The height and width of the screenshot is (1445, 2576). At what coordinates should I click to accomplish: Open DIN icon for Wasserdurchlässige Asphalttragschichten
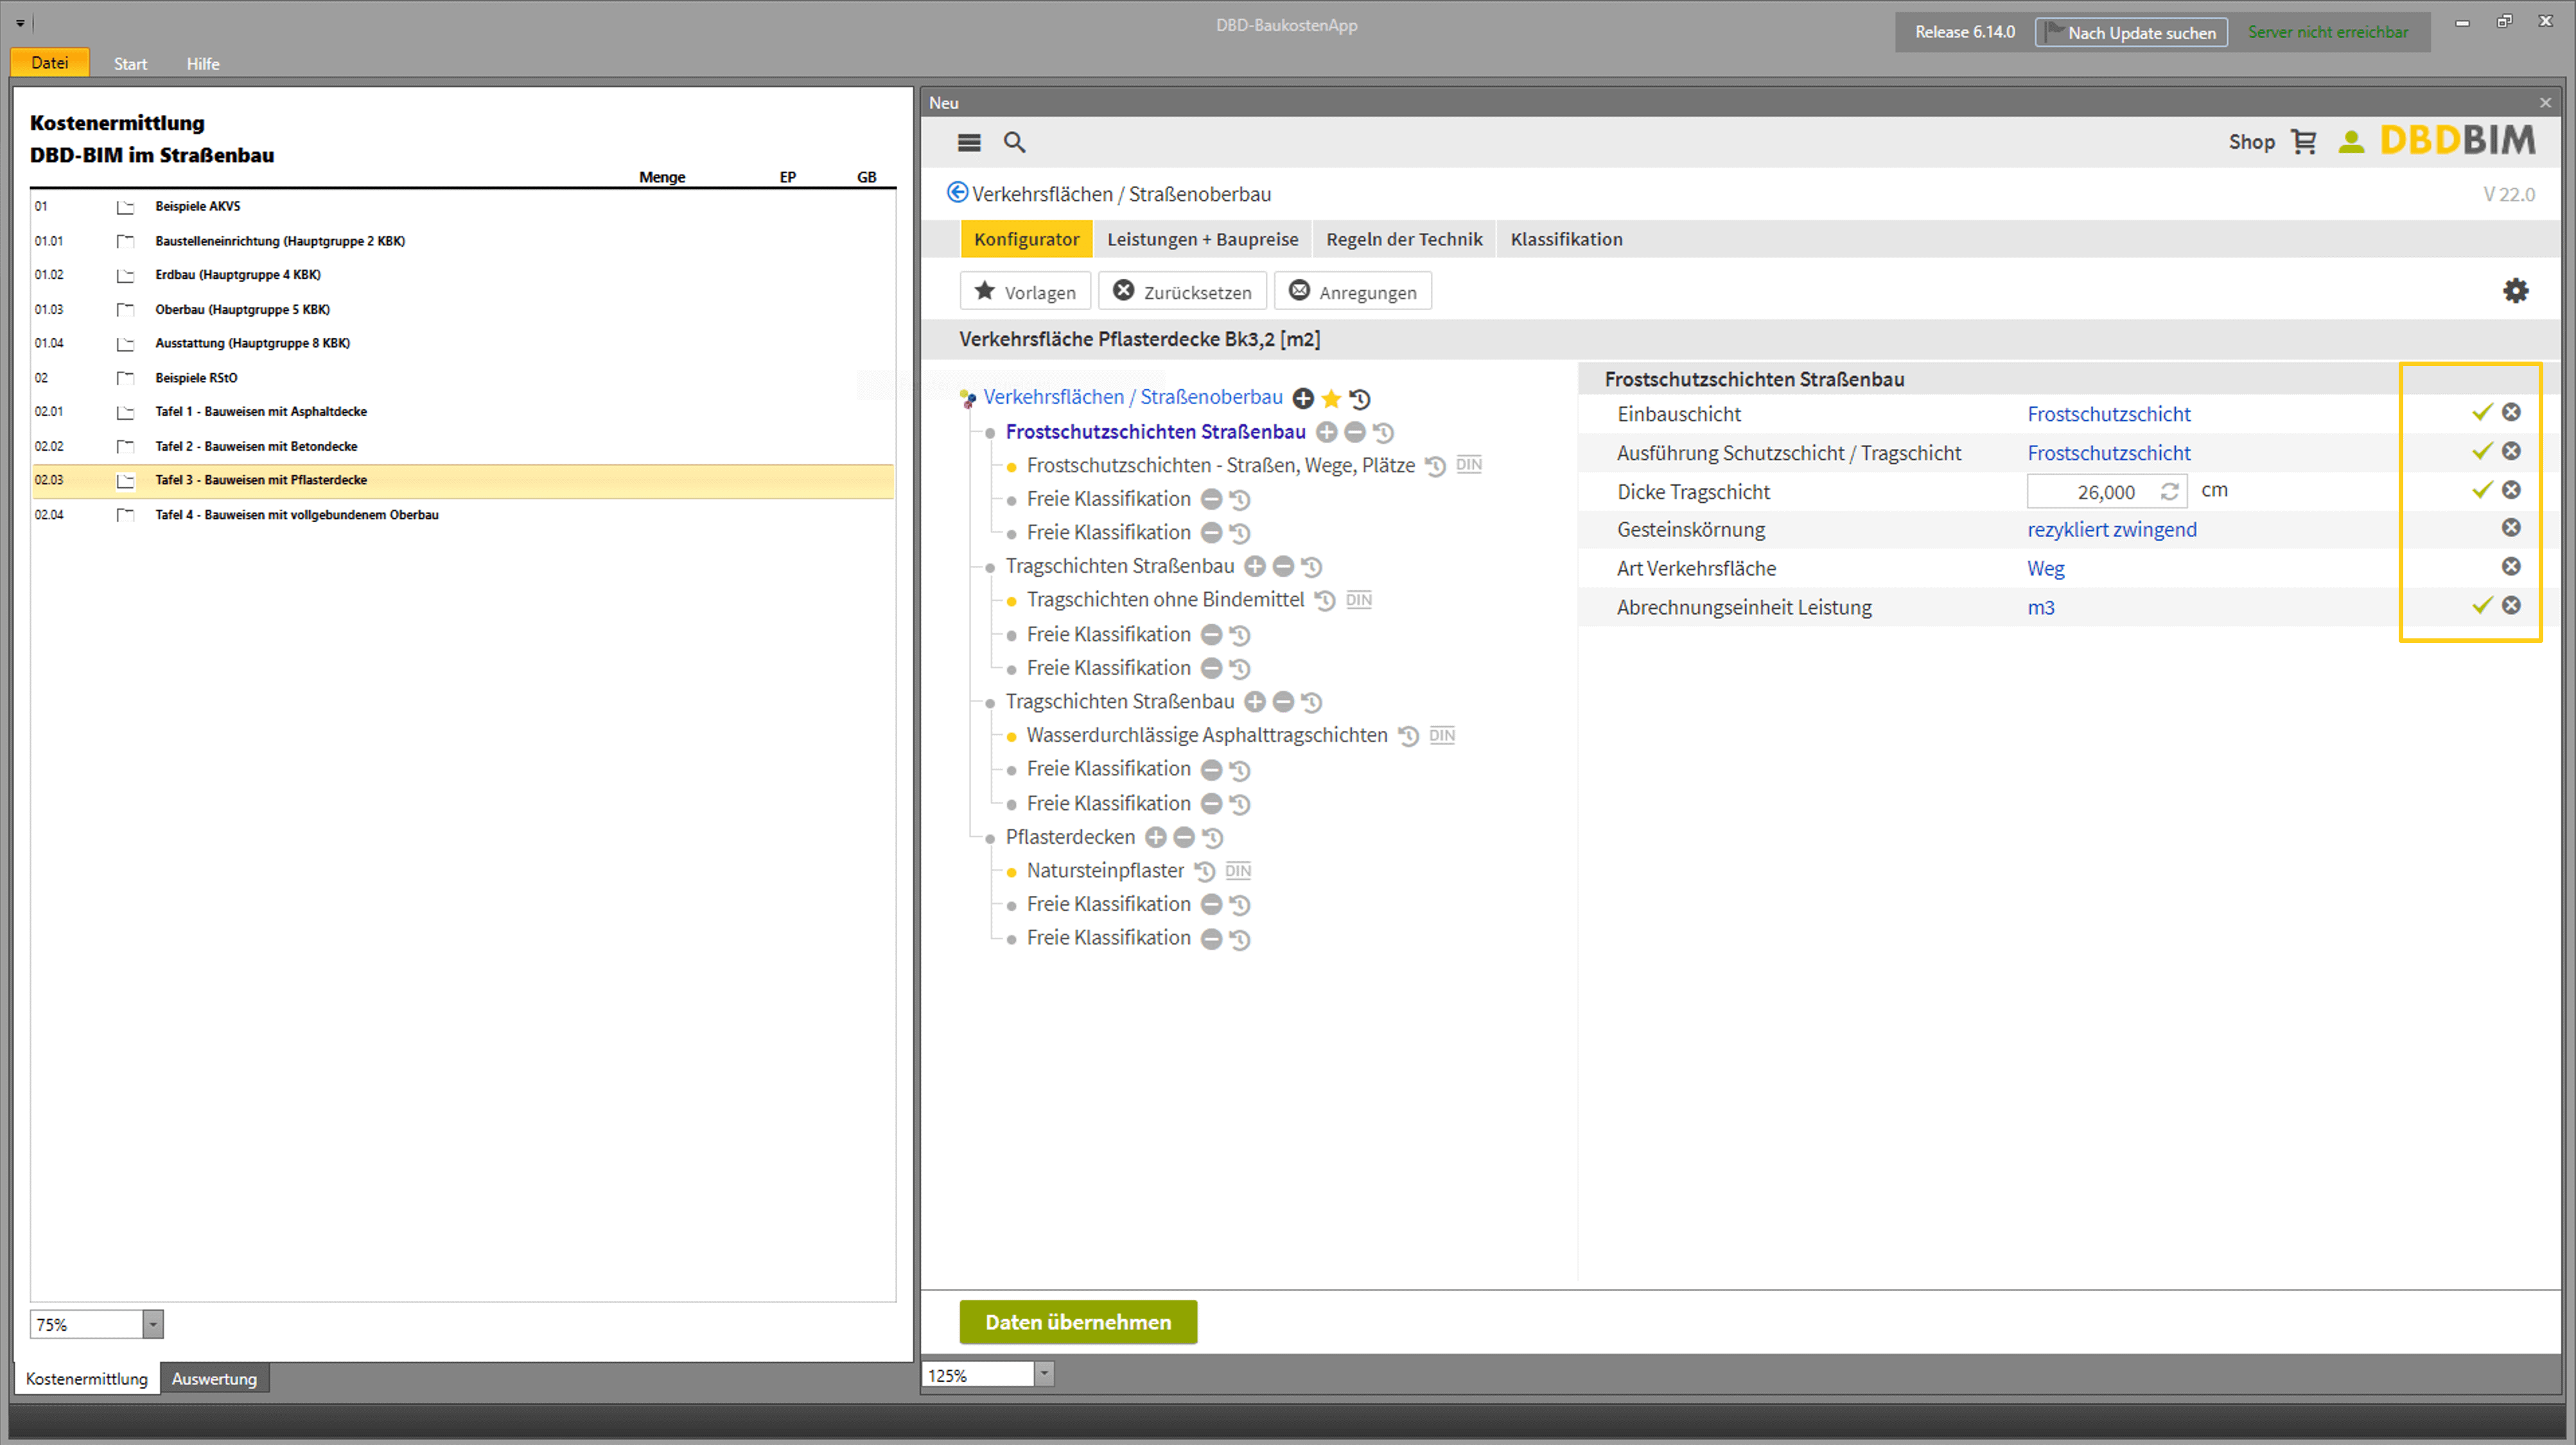1442,735
